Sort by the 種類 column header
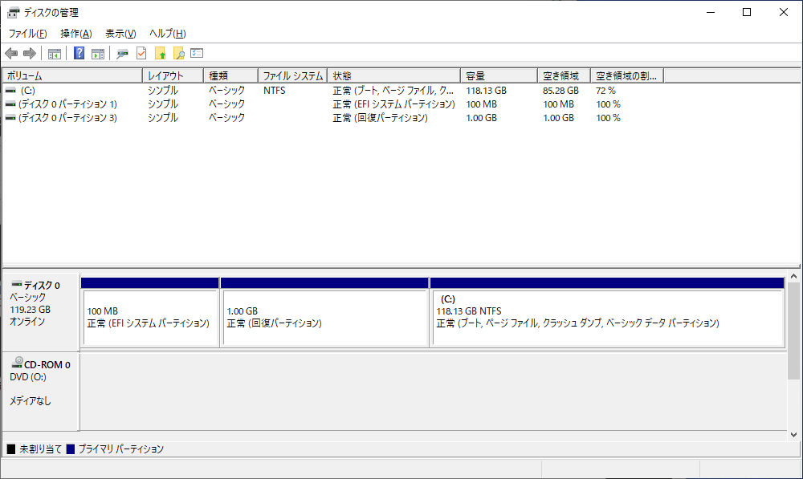 [231, 75]
